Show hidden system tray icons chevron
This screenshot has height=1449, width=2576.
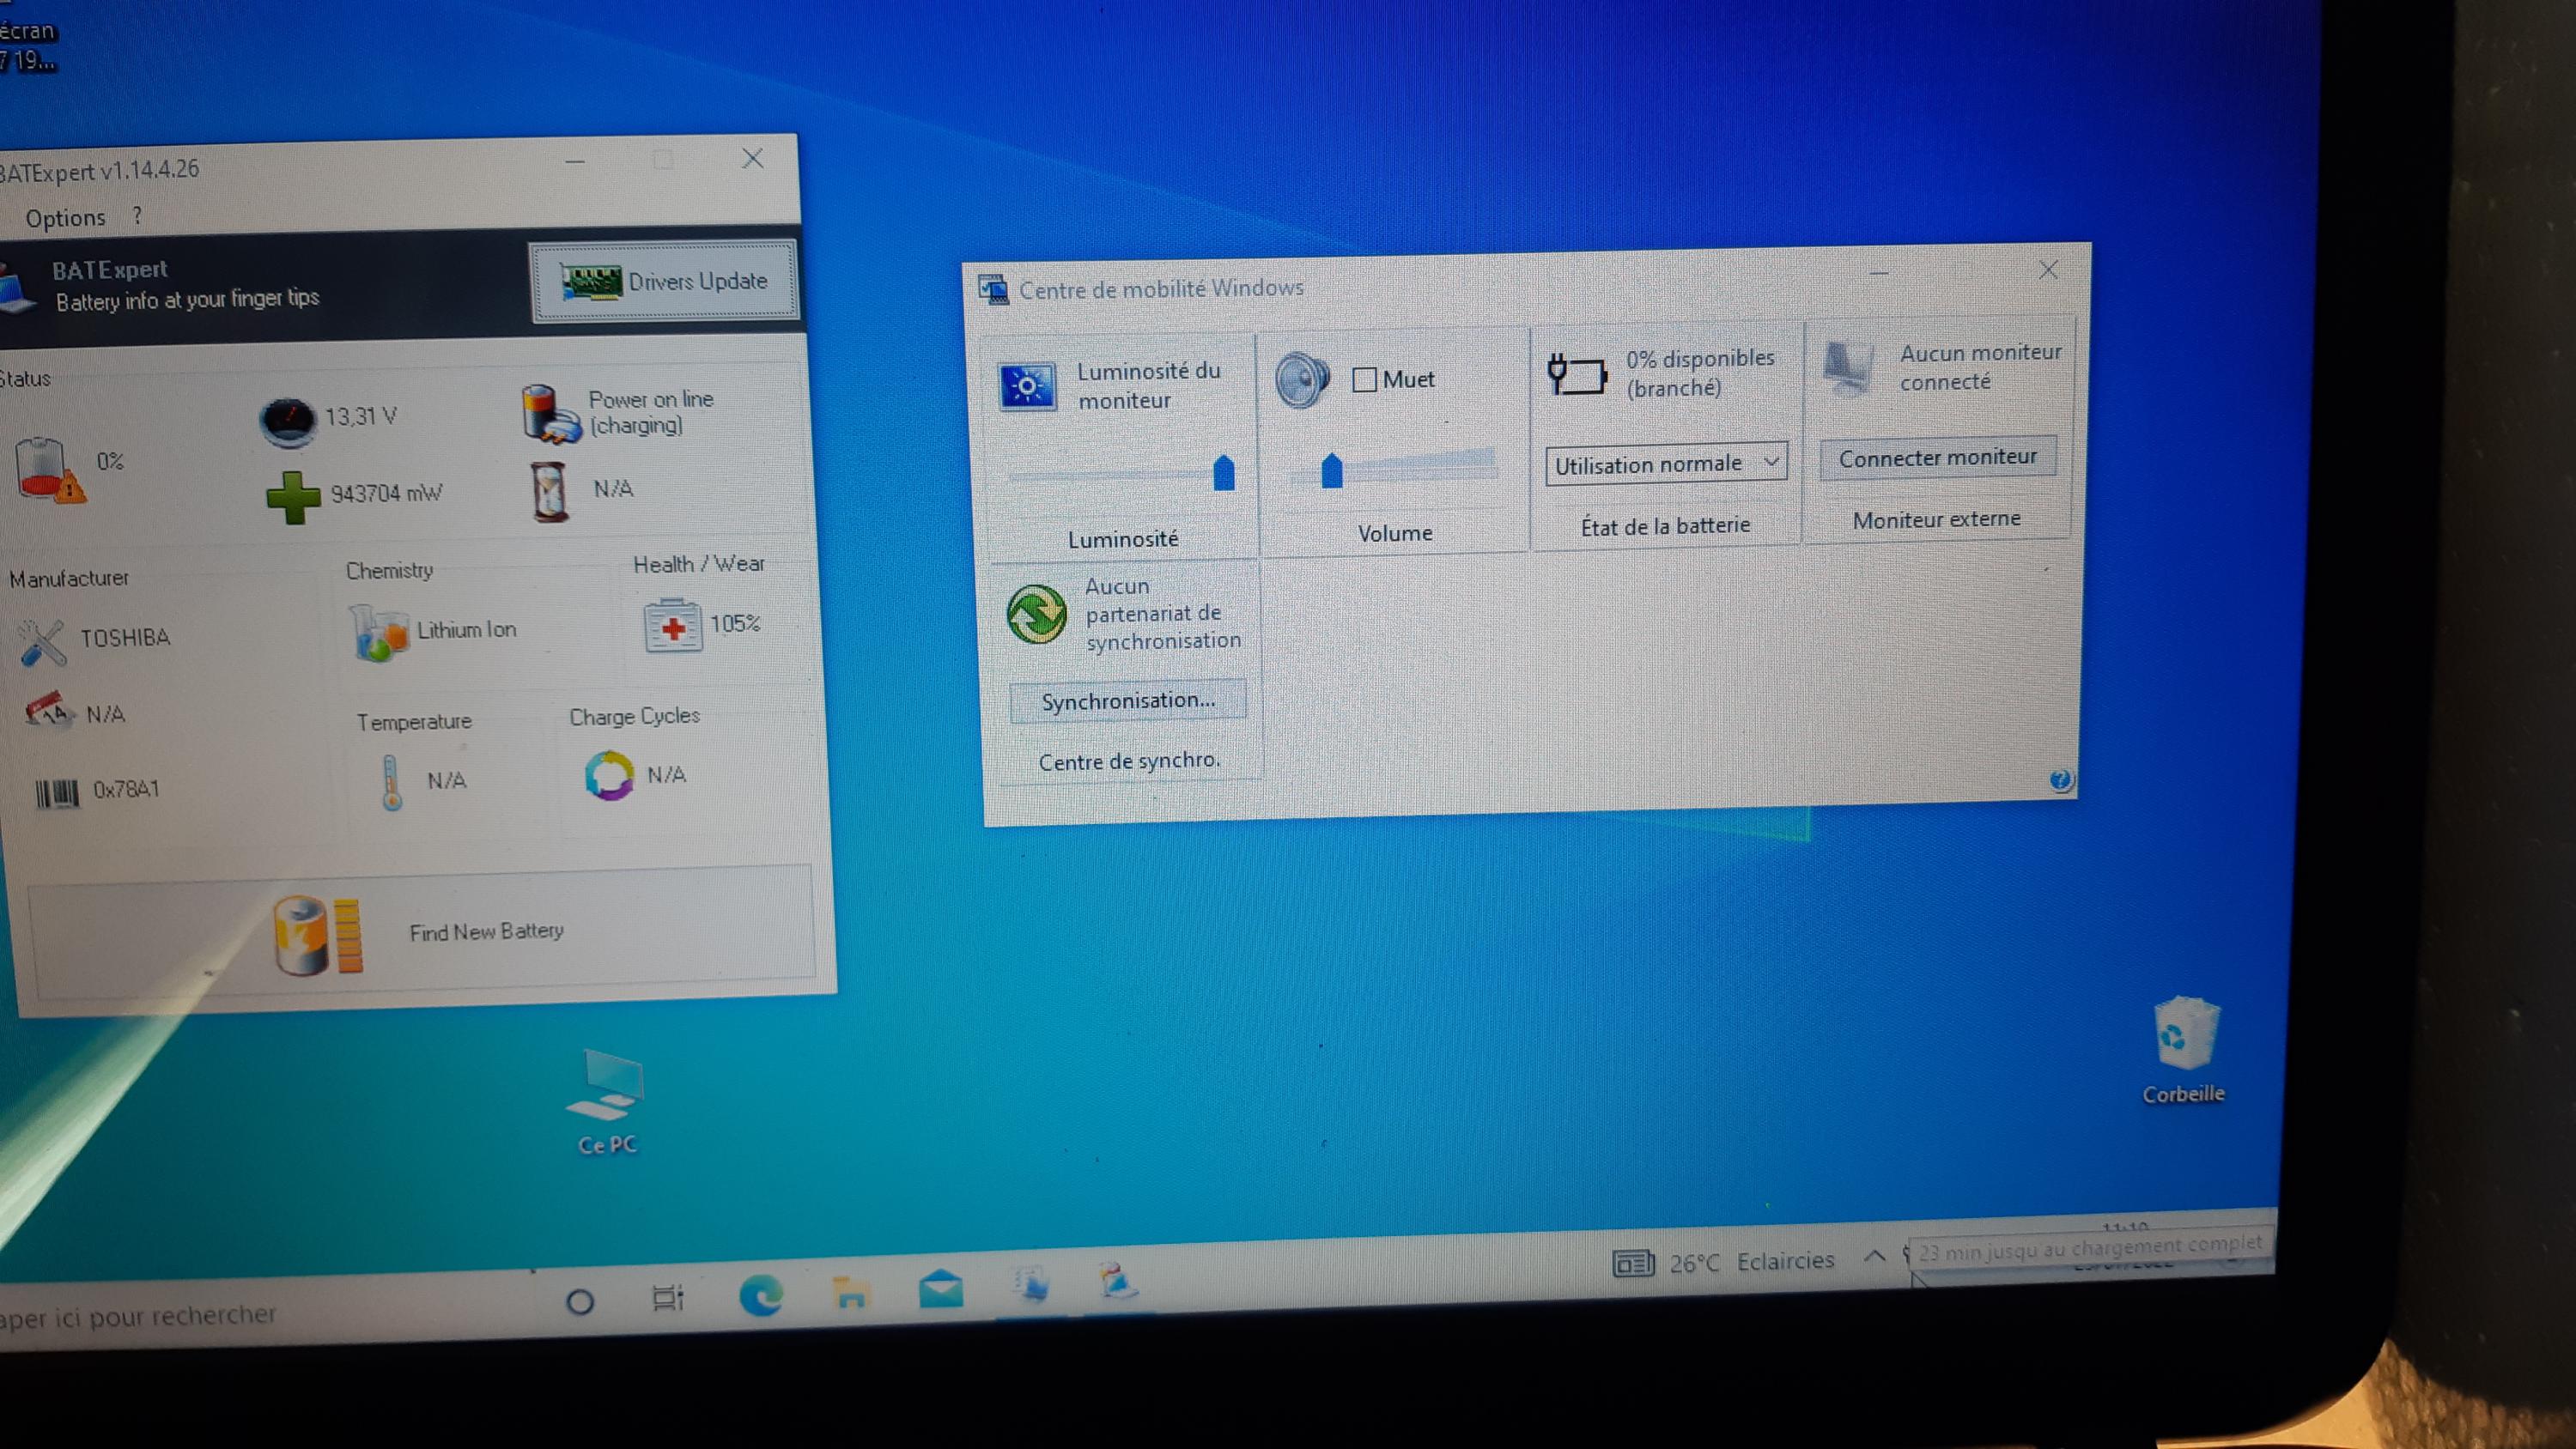[x=1875, y=1256]
